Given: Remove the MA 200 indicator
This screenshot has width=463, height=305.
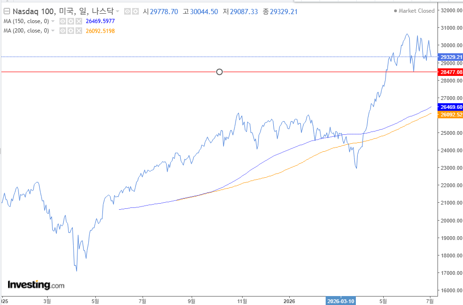Looking at the screenshot, I should (78, 31).
